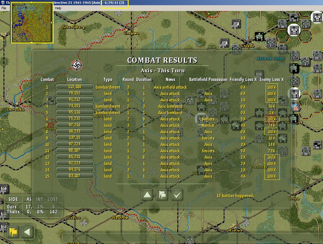
Task: Click location button 69,233
Action: tap(74, 132)
